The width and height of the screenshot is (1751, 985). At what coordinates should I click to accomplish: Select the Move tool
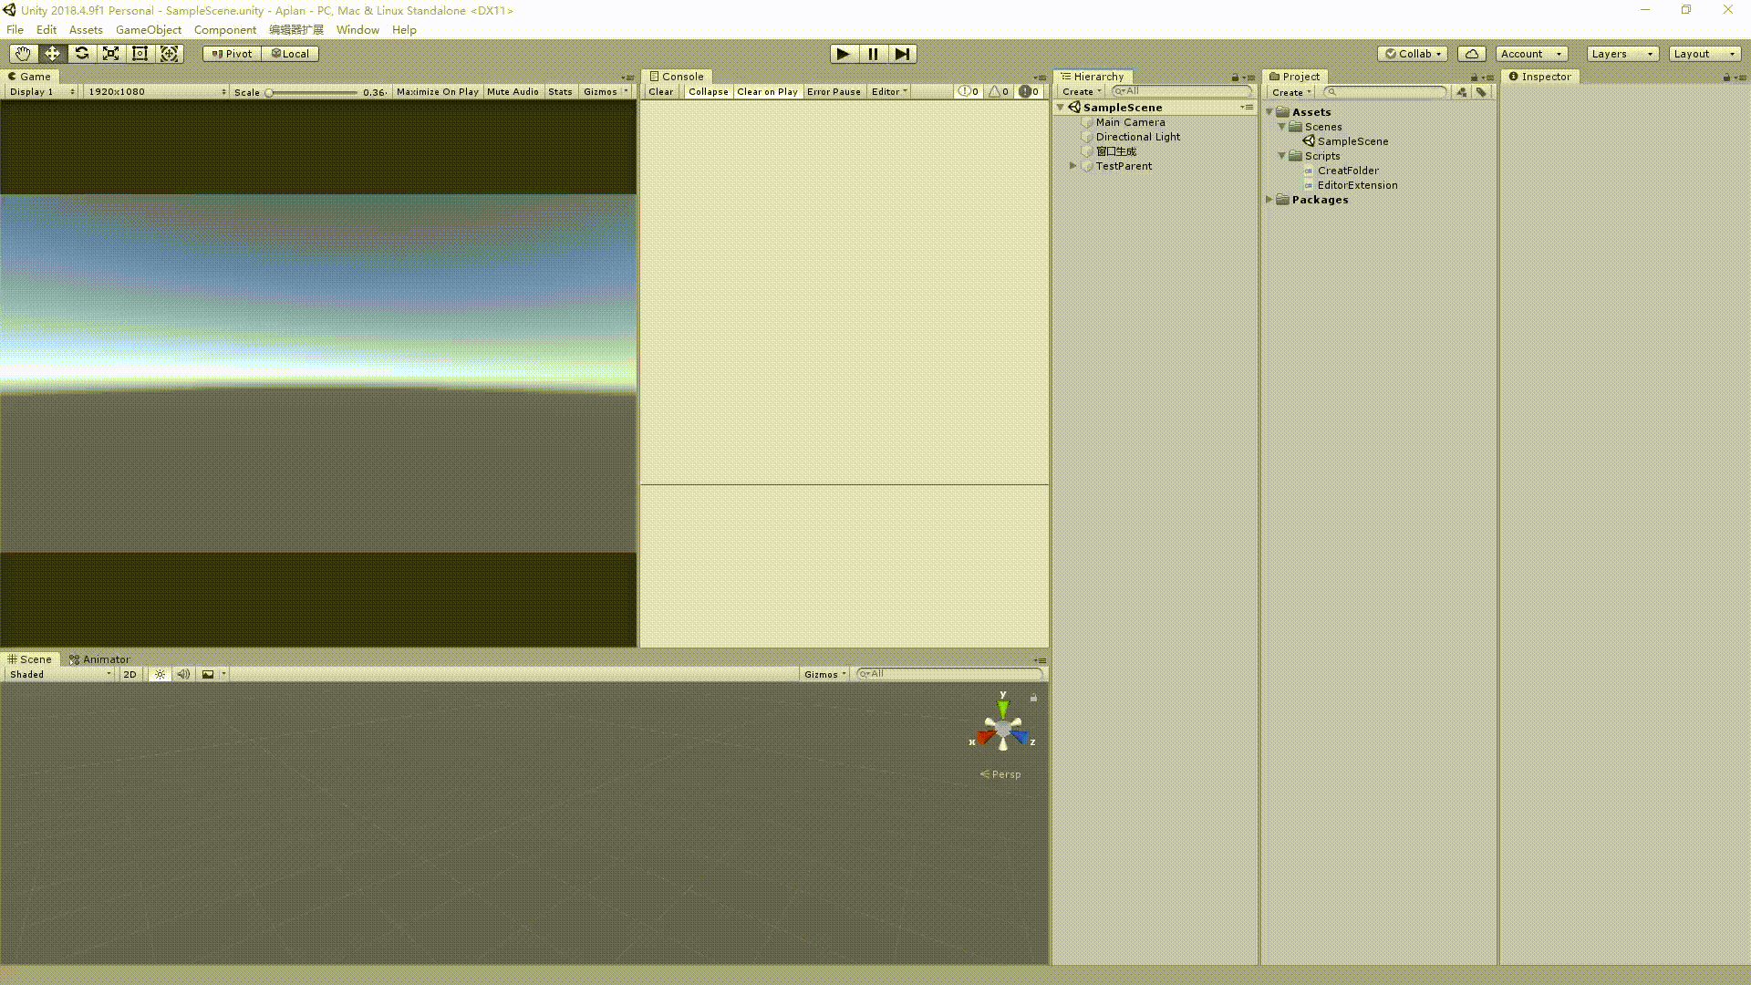point(52,53)
